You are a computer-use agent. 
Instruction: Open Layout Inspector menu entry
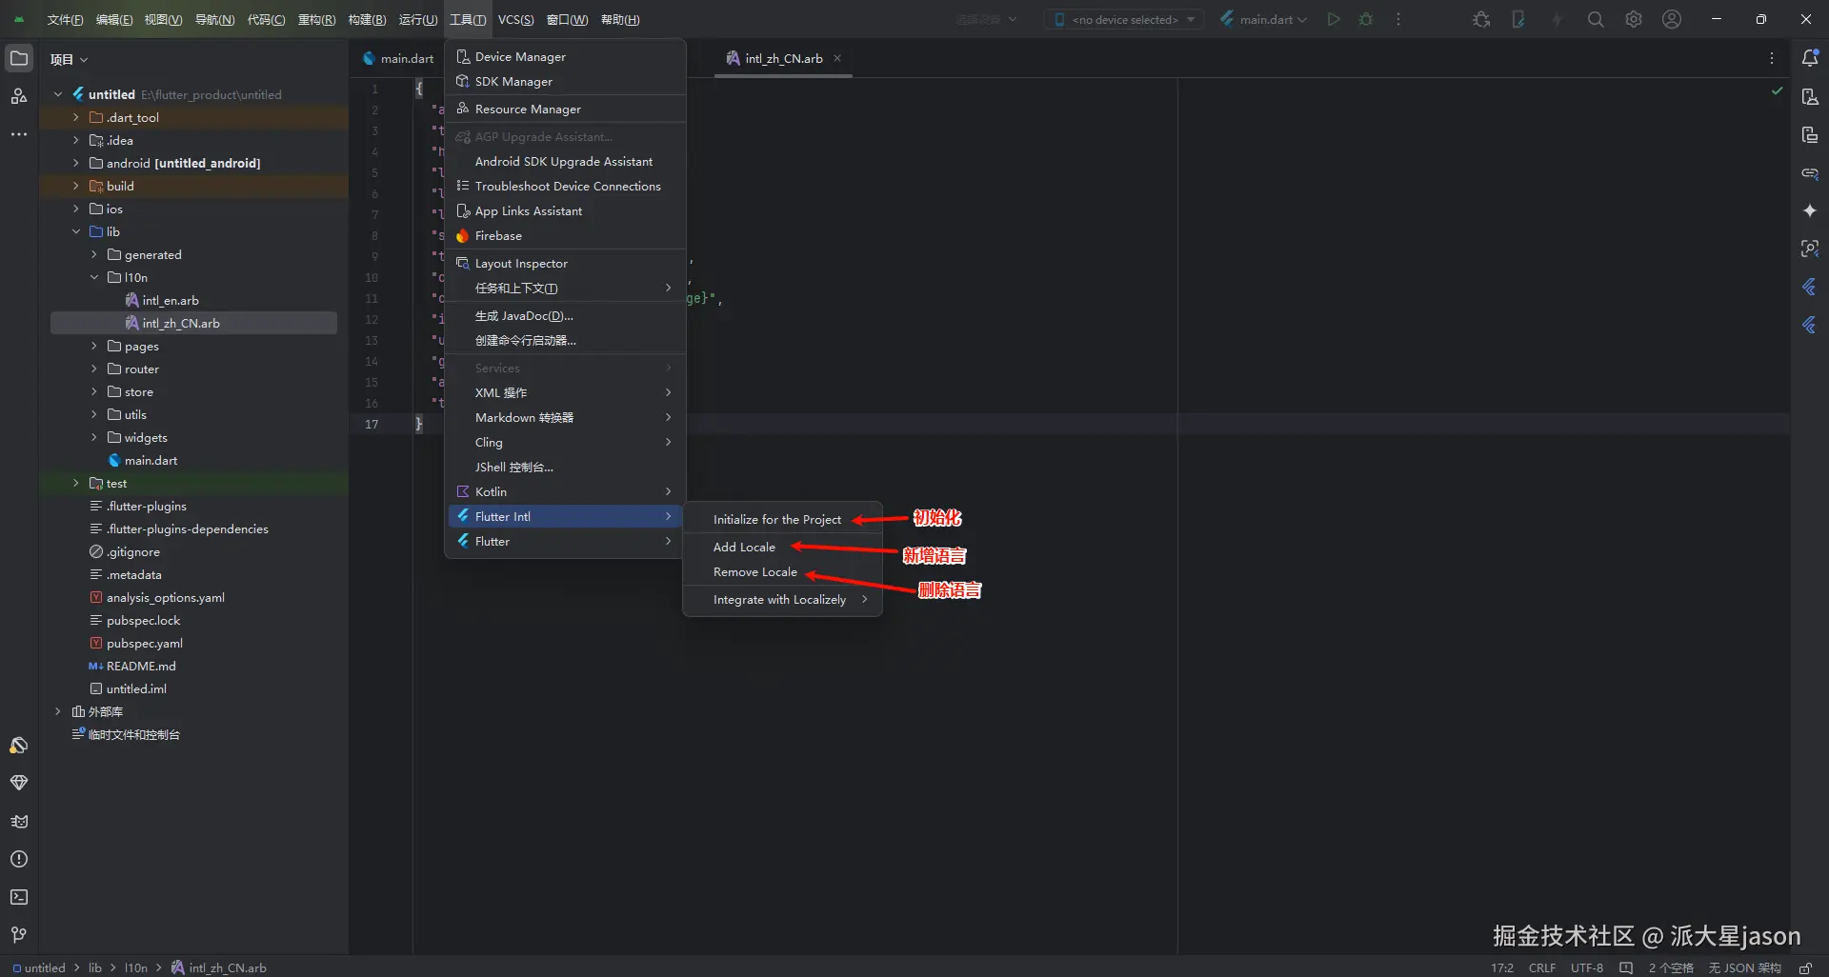tap(565, 263)
